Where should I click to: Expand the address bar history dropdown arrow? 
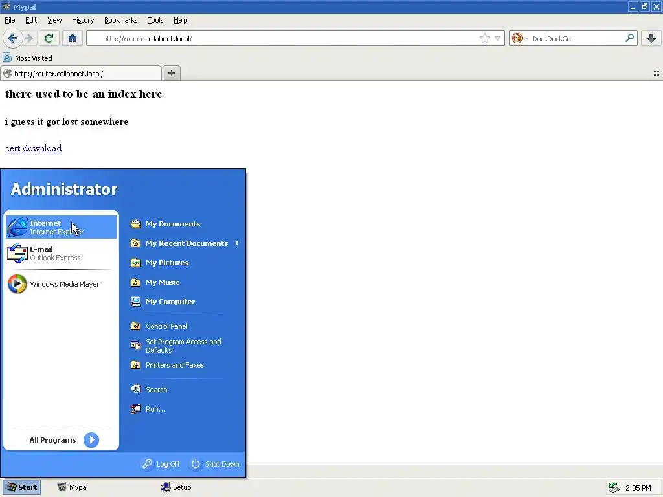tap(498, 38)
